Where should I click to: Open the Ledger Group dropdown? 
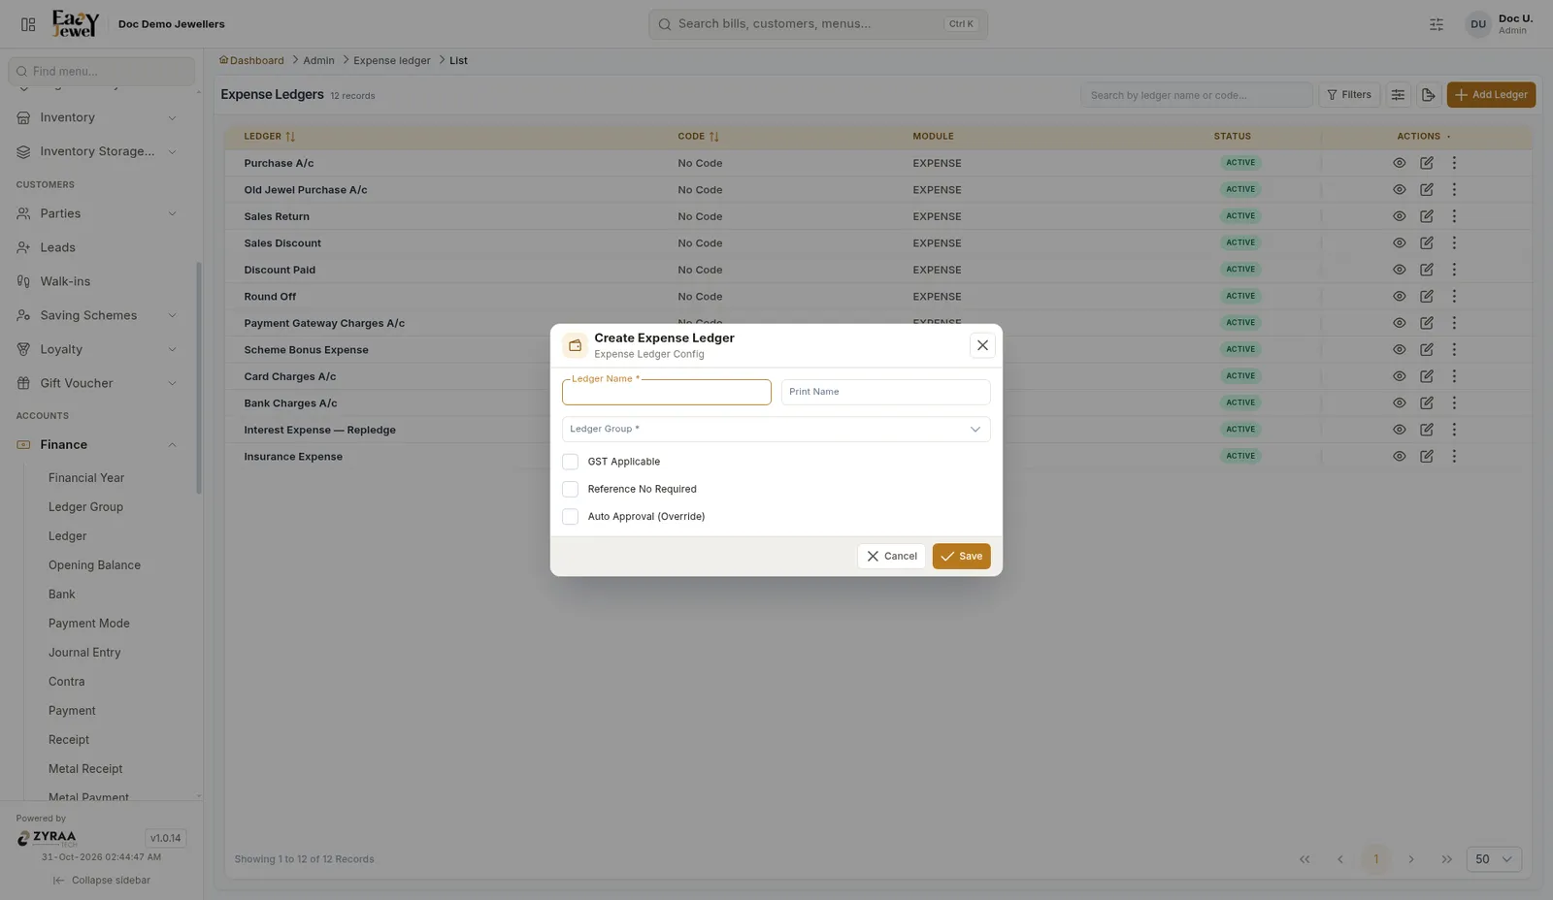pos(776,429)
